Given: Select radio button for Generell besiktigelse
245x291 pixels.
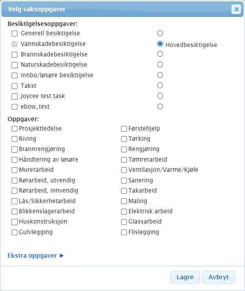Looking at the screenshot, I should pyautogui.click(x=160, y=33).
